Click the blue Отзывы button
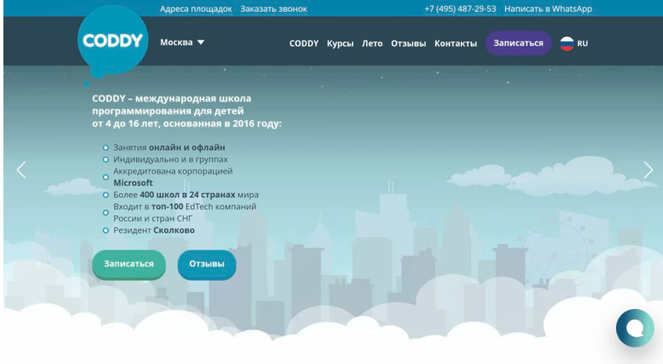This screenshot has height=364, width=663. point(207,264)
